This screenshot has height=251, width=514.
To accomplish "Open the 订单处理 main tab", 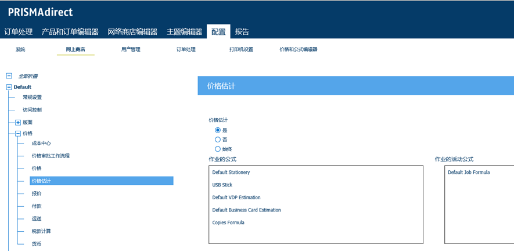I will [x=19, y=32].
